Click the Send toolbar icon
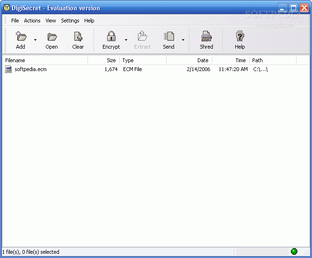The image size is (312, 258). pyautogui.click(x=169, y=36)
